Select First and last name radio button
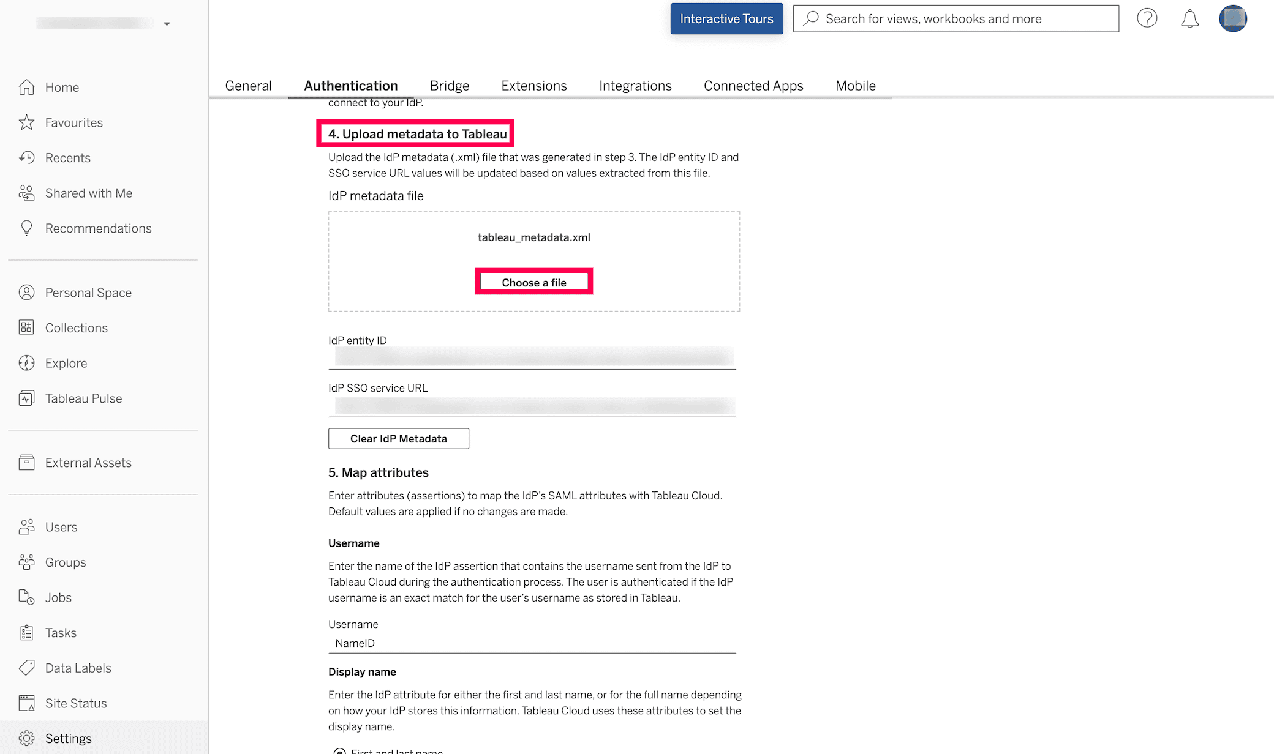 (x=339, y=752)
